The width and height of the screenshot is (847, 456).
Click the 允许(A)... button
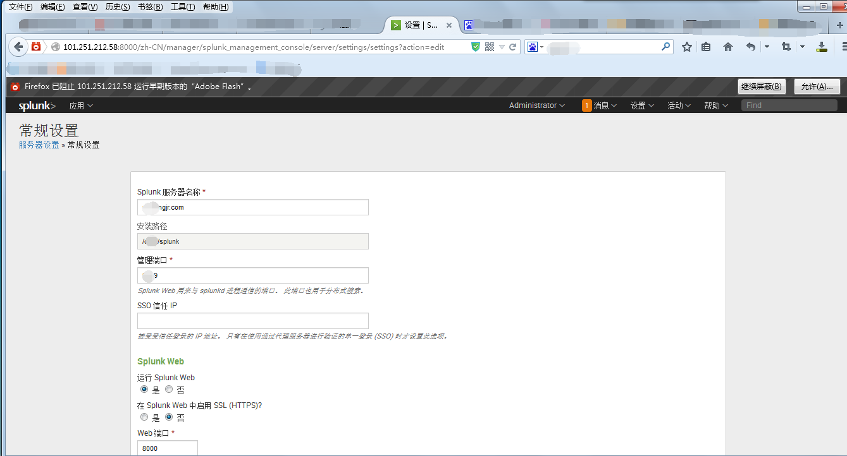pyautogui.click(x=817, y=87)
